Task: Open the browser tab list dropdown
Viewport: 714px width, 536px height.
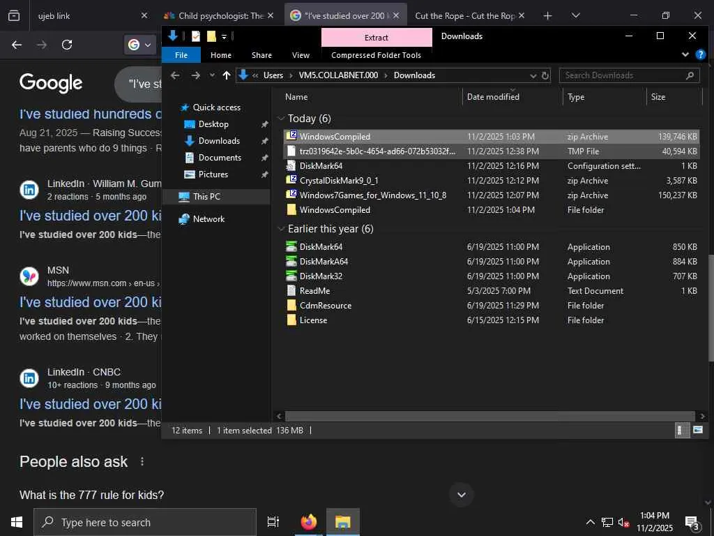Action: [x=575, y=15]
